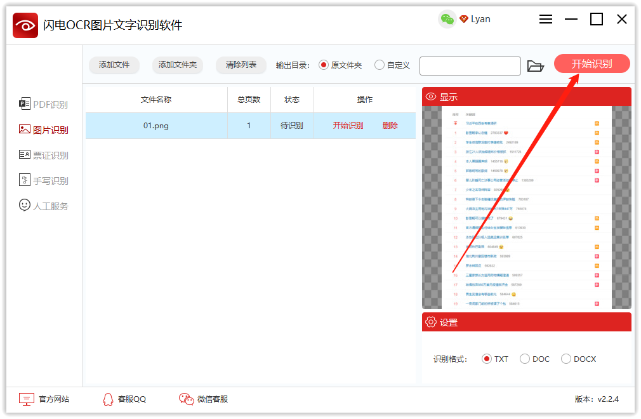Open the WeChat account icon
The height and width of the screenshot is (419, 641).
point(447,19)
